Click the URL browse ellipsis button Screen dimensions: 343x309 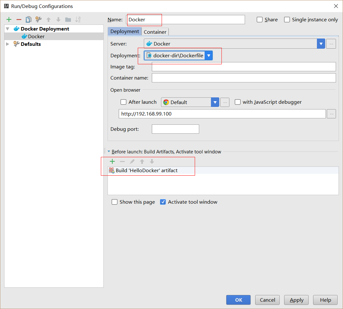(332, 114)
